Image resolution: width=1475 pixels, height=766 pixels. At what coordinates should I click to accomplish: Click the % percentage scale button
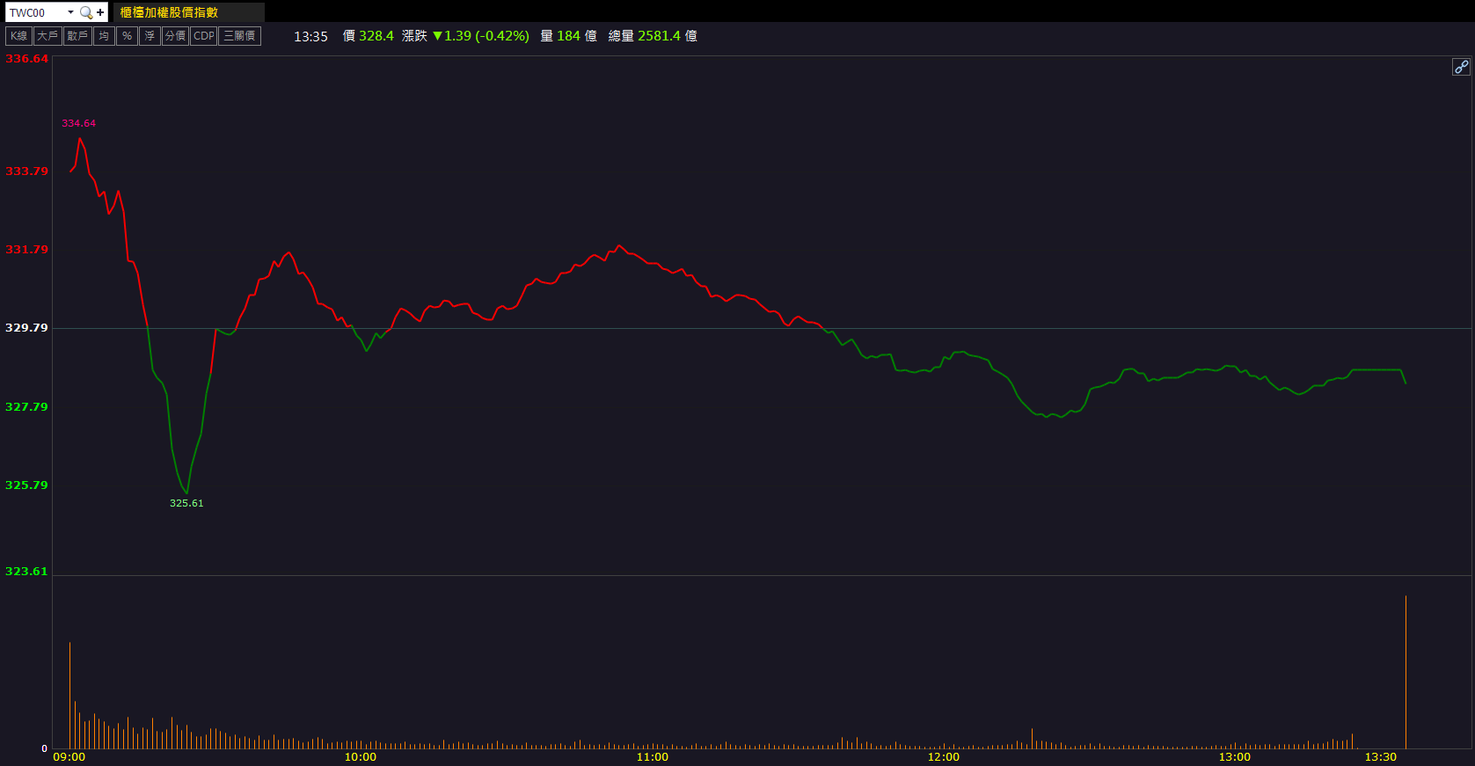(127, 36)
